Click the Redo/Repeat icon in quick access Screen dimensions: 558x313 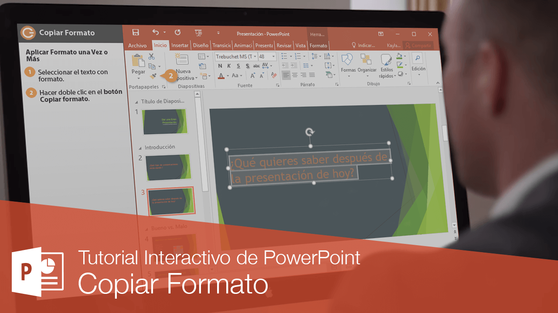pyautogui.click(x=177, y=33)
